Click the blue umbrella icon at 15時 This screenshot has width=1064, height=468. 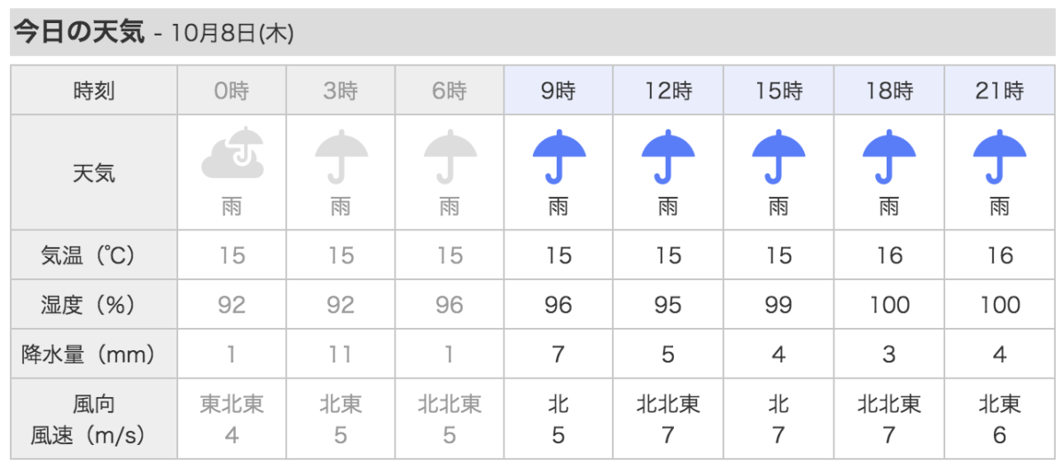tap(778, 157)
